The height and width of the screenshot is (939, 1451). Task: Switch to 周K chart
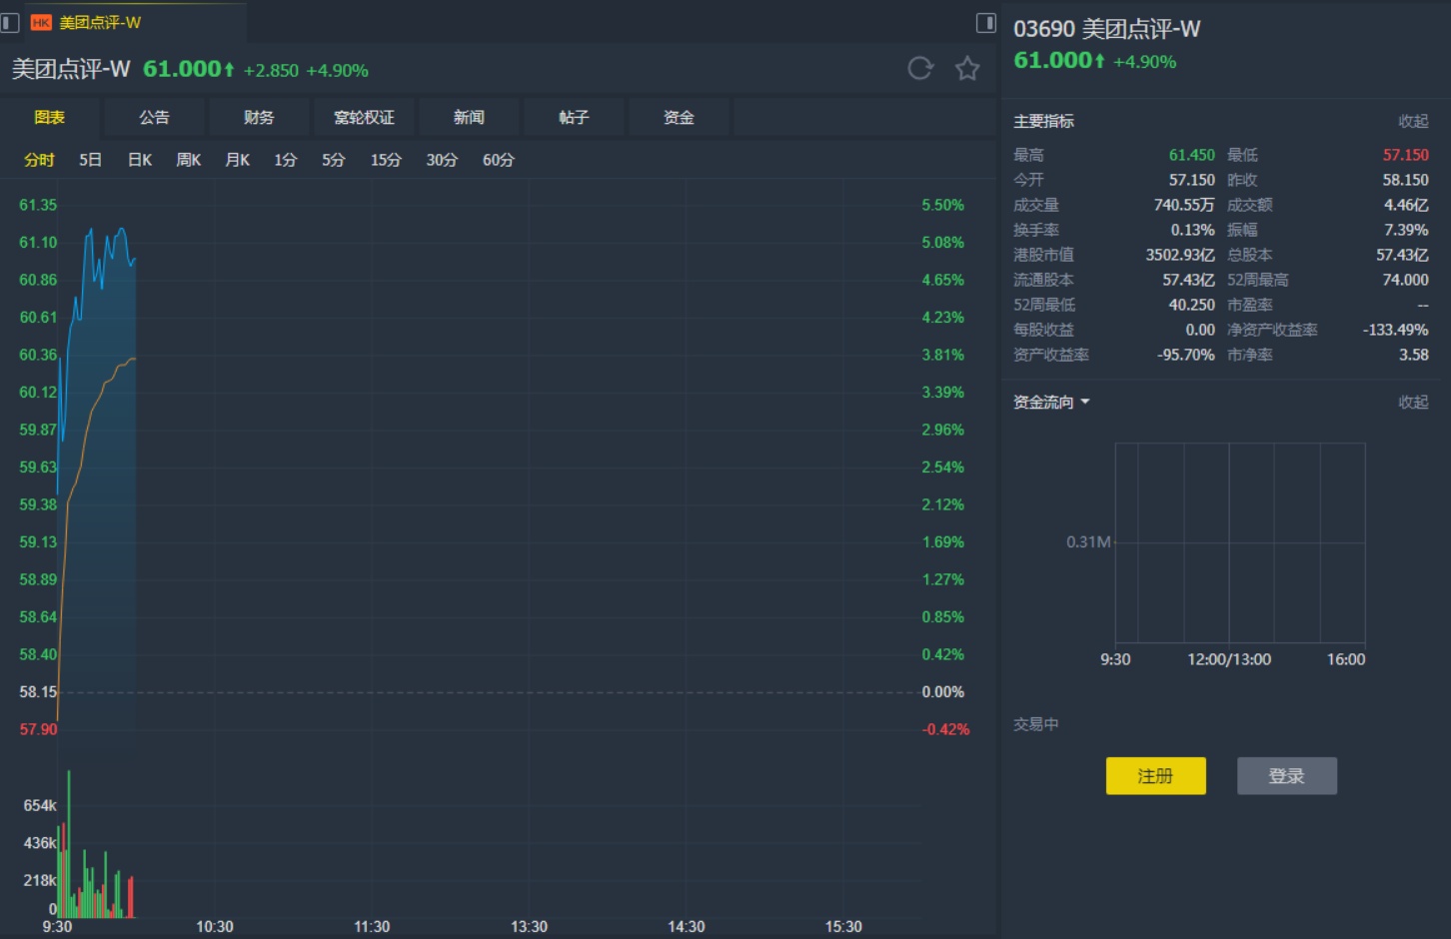point(189,160)
